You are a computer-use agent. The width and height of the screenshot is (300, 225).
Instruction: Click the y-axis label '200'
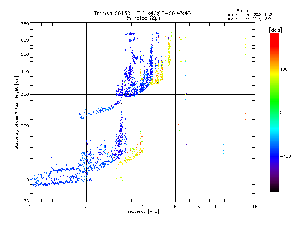coord(25,126)
